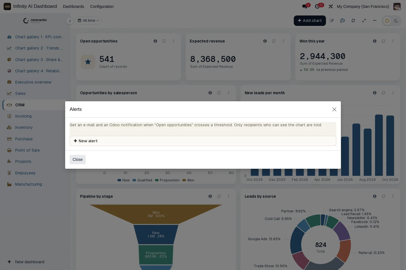406x270 pixels.
Task: Open the Invoicing dashboard
Action: click(35, 116)
